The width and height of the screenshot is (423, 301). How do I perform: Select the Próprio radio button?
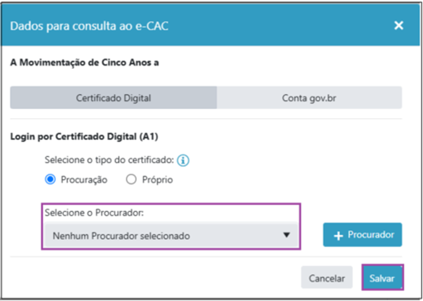coord(131,180)
